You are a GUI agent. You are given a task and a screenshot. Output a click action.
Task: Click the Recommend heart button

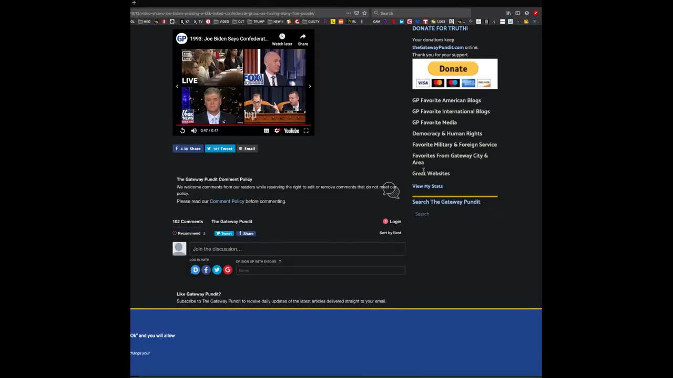187,233
